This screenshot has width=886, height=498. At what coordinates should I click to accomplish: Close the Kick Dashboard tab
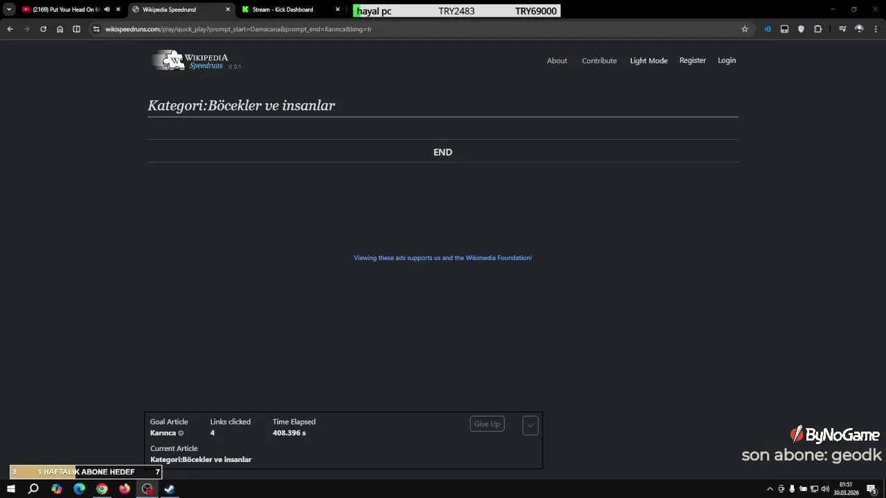pos(338,10)
